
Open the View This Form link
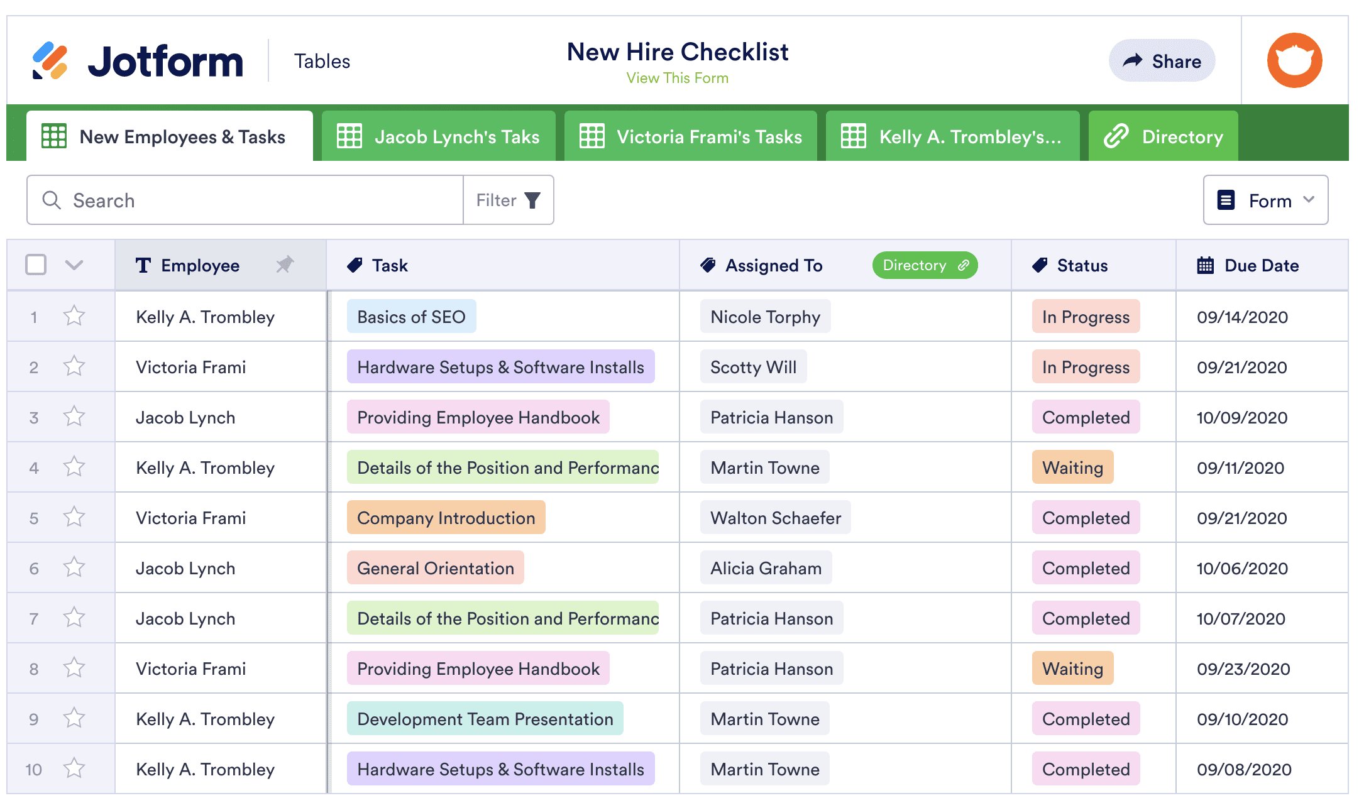[677, 78]
